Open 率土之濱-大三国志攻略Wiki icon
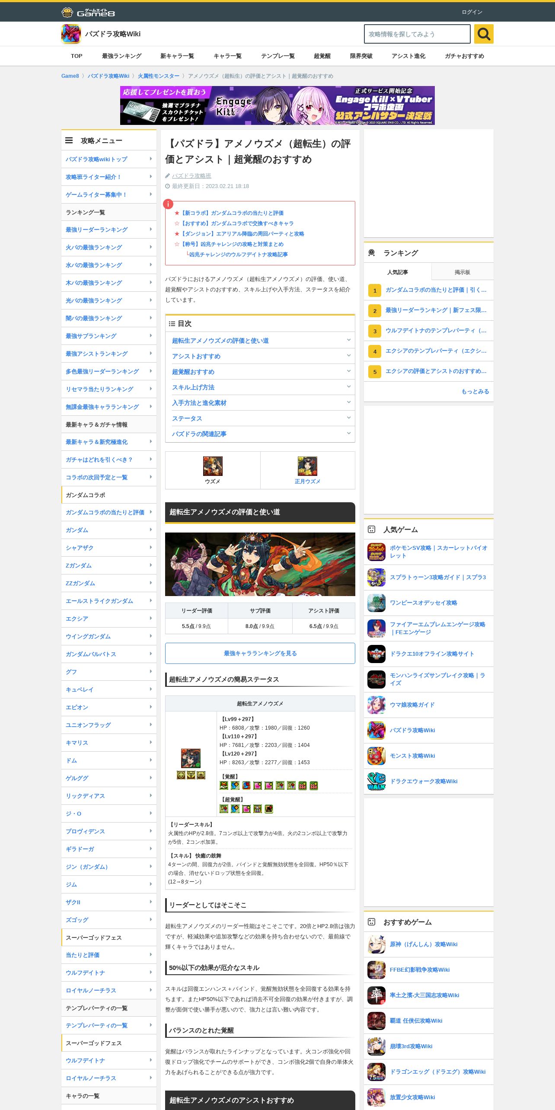555x1110 pixels. pyautogui.click(x=376, y=995)
